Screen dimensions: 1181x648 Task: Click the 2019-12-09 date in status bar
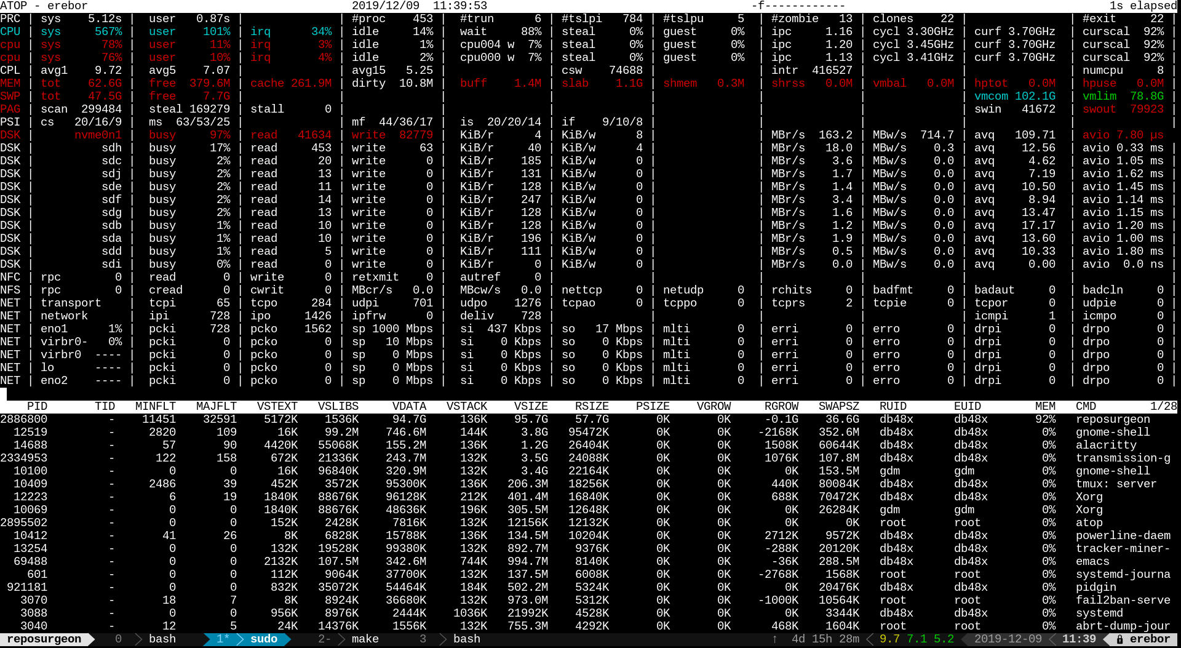(1008, 639)
